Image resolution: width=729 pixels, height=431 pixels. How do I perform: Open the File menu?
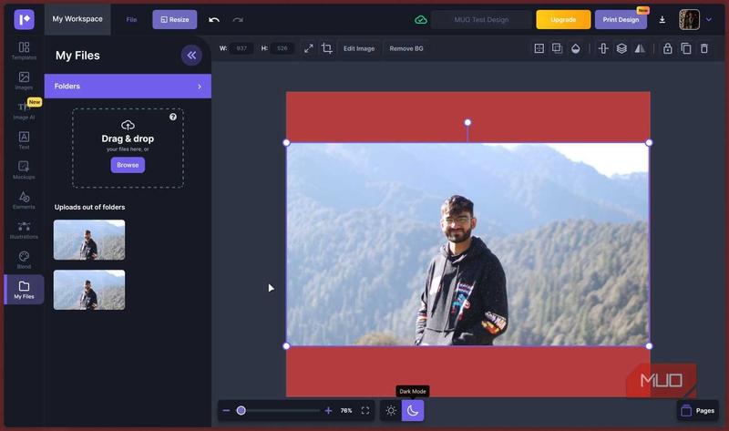(x=131, y=19)
